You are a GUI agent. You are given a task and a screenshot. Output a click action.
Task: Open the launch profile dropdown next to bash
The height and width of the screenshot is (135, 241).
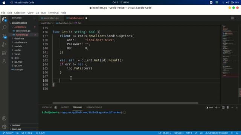pos(219,108)
